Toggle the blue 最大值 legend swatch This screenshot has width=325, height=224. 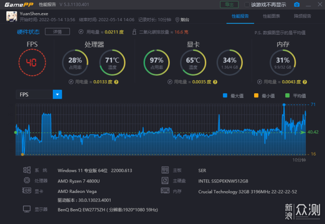(225, 96)
